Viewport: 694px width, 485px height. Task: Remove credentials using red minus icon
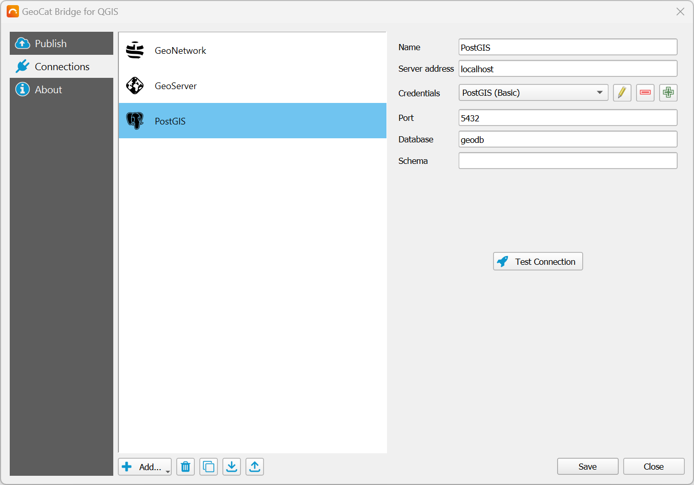coord(645,93)
